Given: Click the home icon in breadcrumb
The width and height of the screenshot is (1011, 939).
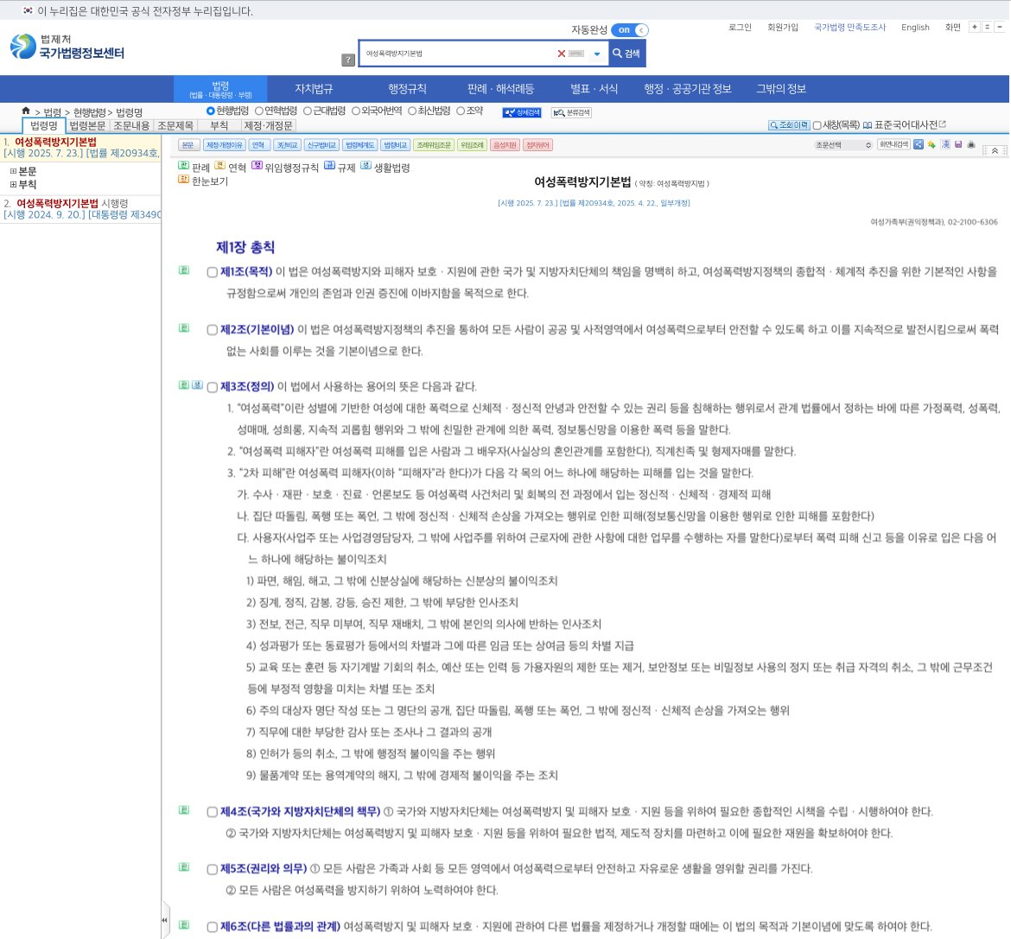Looking at the screenshot, I should (26, 111).
